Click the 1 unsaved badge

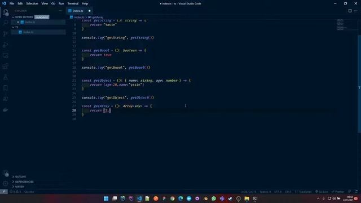42,17
